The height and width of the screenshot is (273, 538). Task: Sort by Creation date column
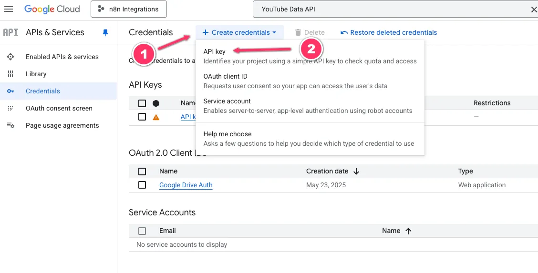(x=327, y=171)
